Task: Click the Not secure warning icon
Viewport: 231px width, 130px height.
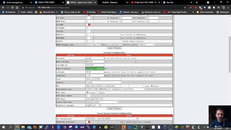Action: [23, 8]
